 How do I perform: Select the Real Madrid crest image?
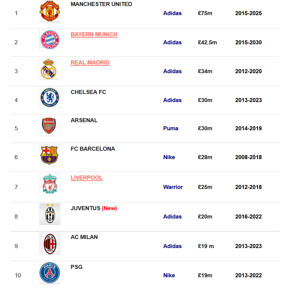point(50,69)
